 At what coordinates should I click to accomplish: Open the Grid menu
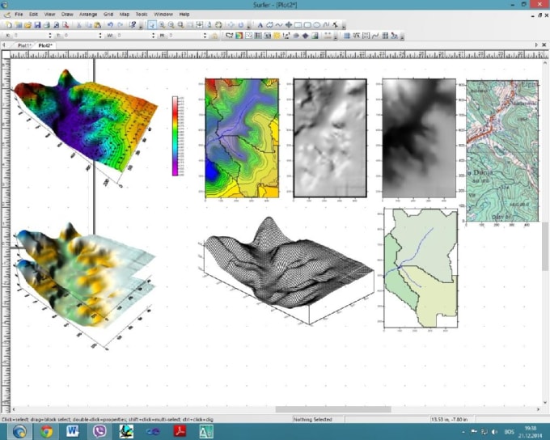coord(107,15)
